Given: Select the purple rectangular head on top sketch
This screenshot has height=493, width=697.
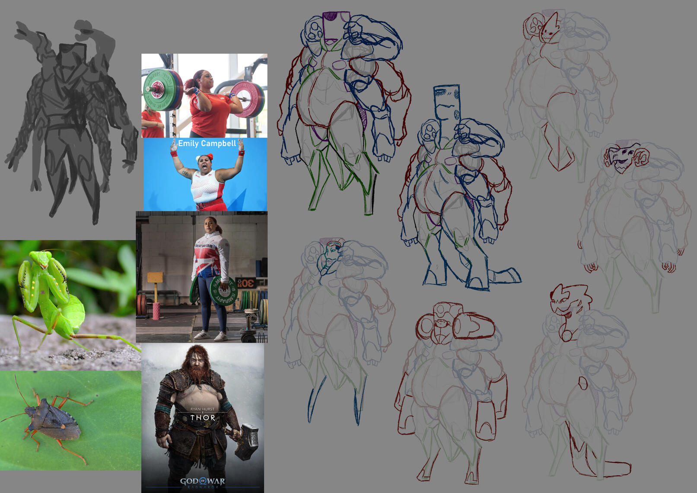Looking at the screenshot, I should coord(336,27).
